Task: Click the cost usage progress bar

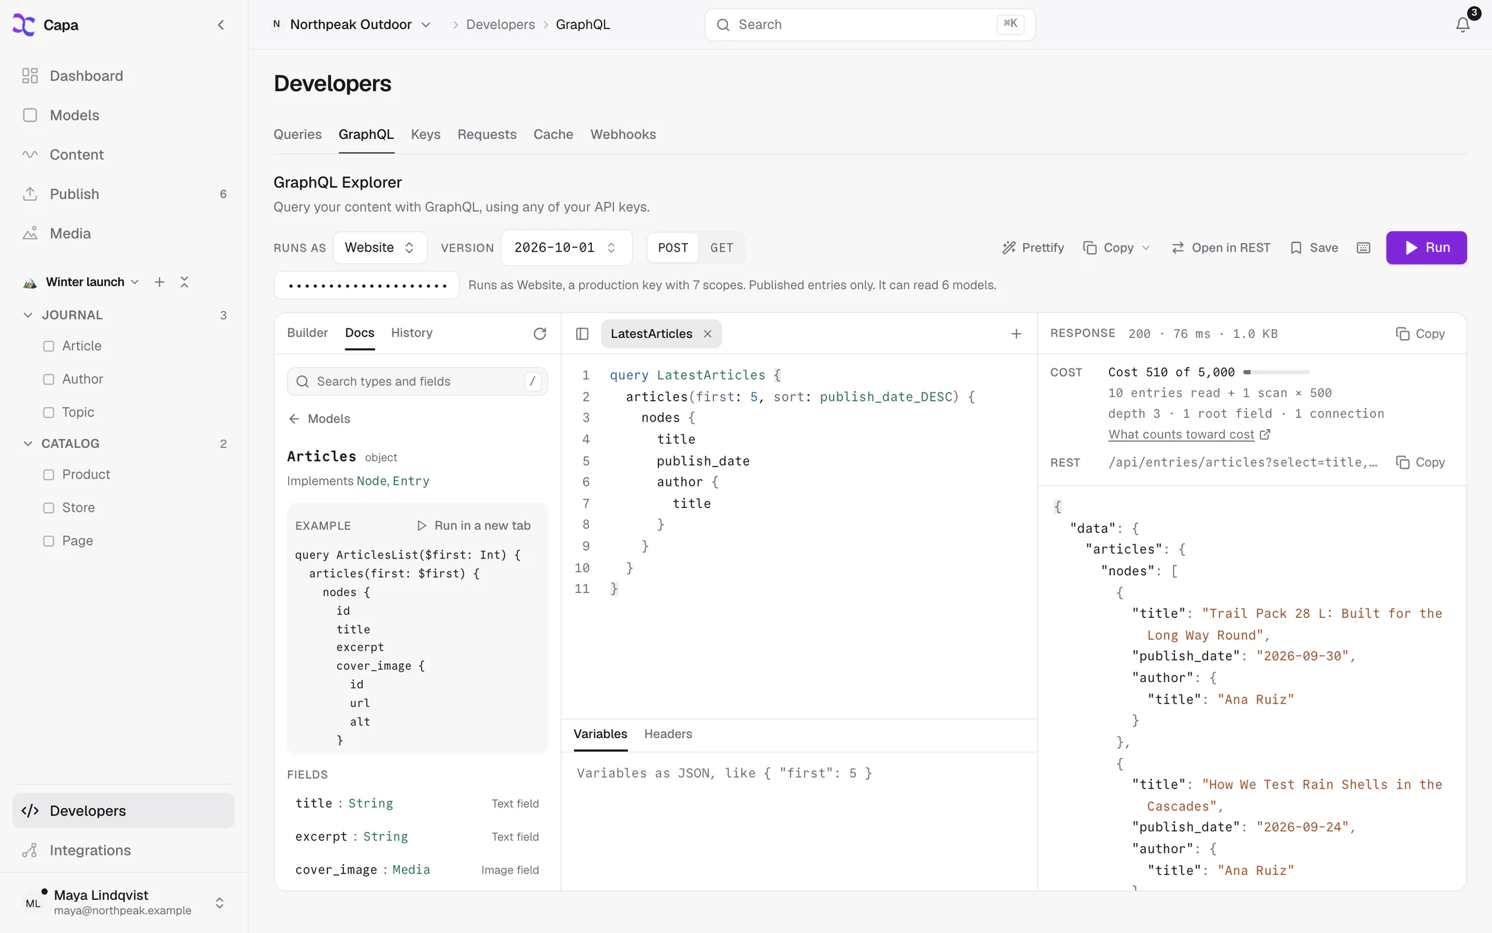Action: (x=1276, y=373)
